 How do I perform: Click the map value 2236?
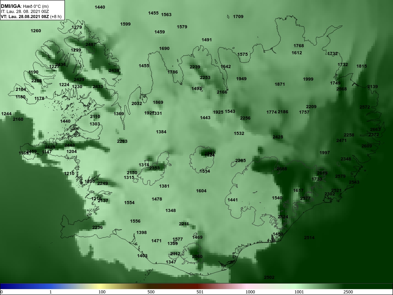coord(97,227)
